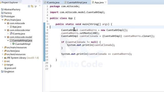Select pom.xml in the tree
164x92 pixels.
click(x=11, y=68)
